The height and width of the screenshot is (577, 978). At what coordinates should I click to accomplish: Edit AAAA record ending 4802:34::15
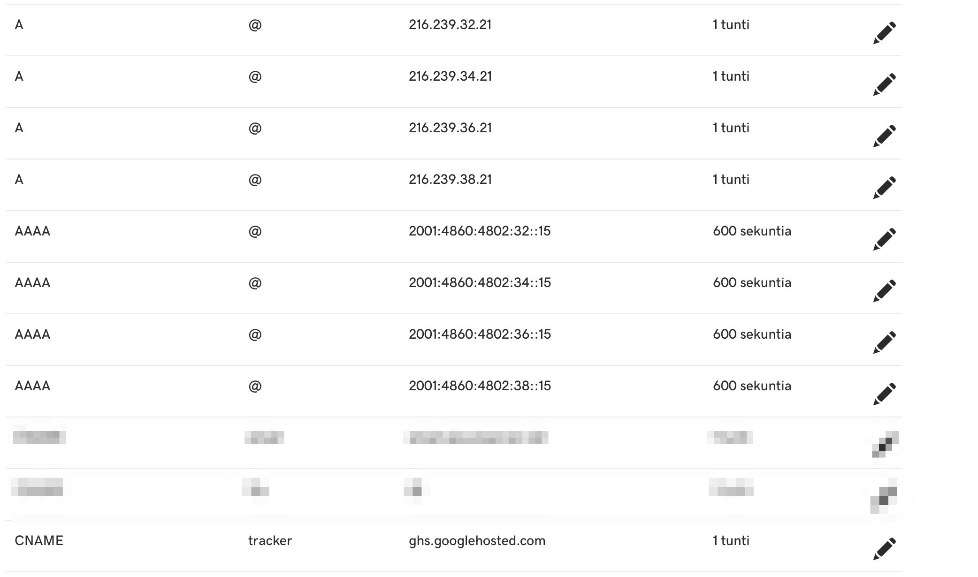[x=885, y=290]
